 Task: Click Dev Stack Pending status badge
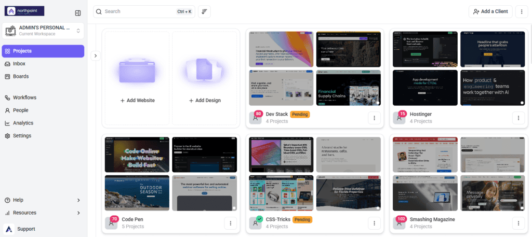click(300, 115)
